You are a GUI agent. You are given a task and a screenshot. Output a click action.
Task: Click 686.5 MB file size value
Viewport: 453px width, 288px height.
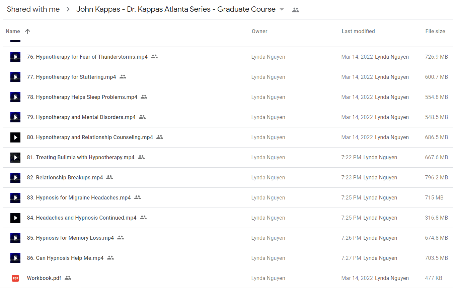(x=436, y=137)
